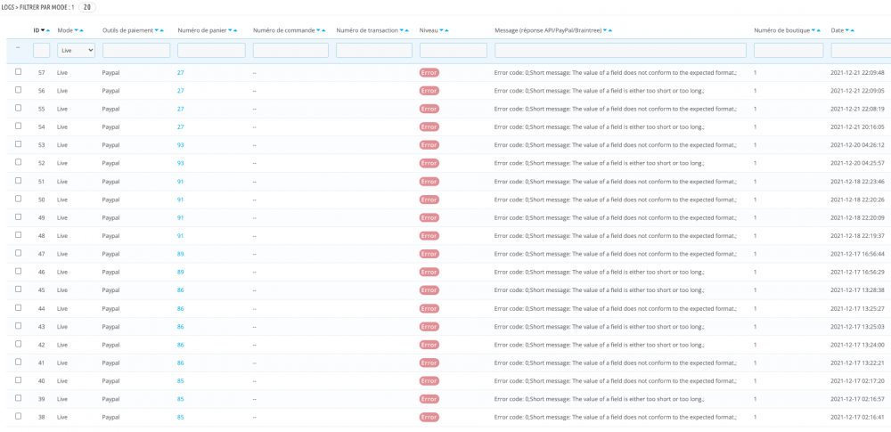Click the Outils de paiement filter field
Screen dimensions: 891x432
[136, 50]
